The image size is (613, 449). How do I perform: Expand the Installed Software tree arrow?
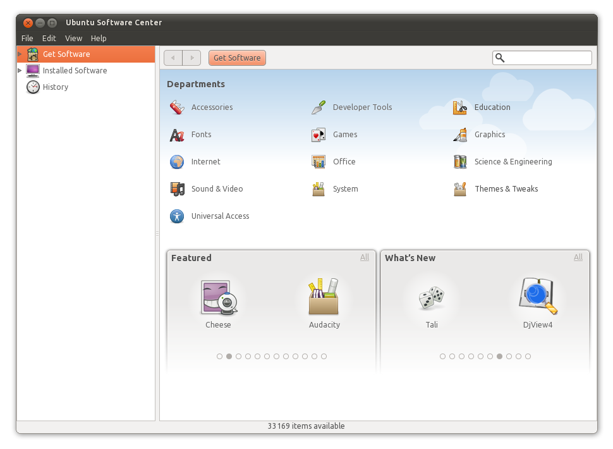20,70
